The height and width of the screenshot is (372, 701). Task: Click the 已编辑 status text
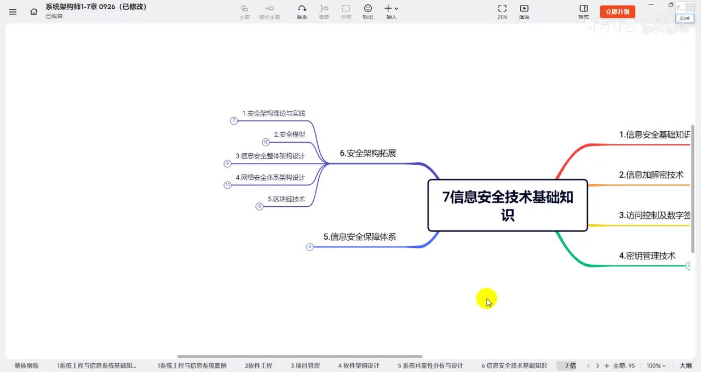click(x=54, y=16)
